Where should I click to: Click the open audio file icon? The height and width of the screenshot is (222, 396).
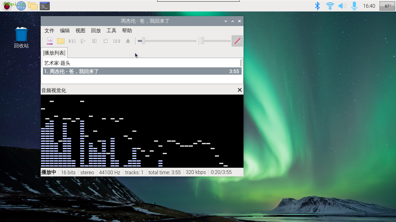(x=50, y=41)
